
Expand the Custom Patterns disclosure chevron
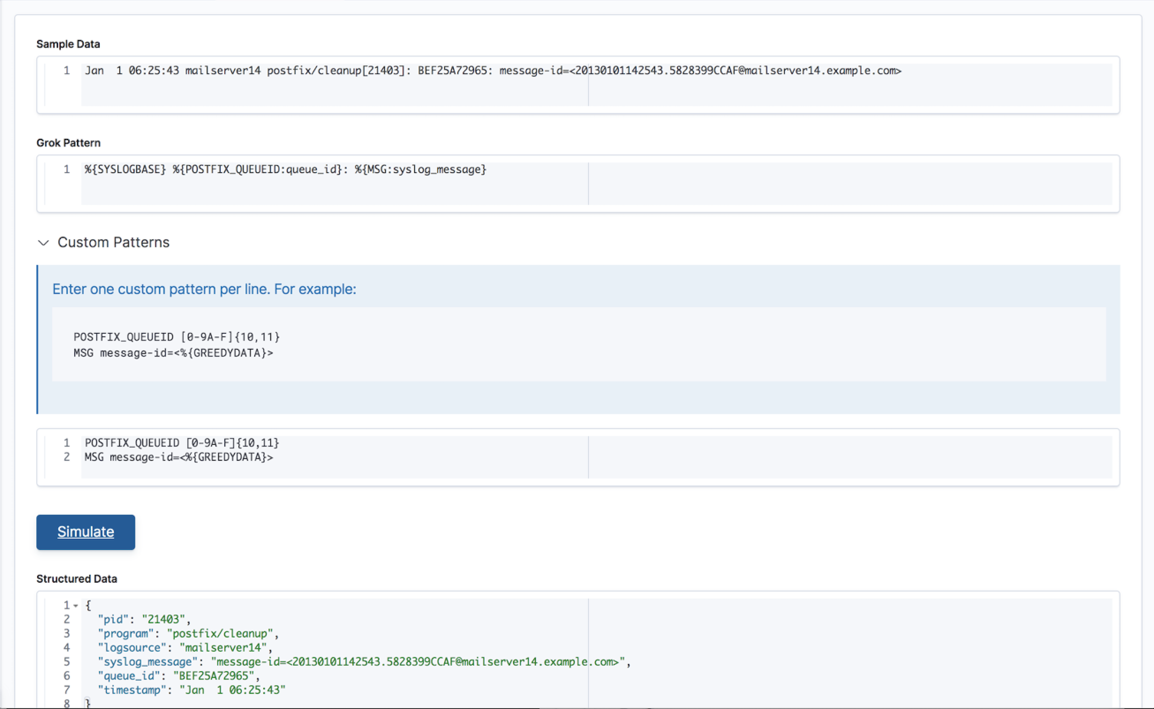[44, 243]
